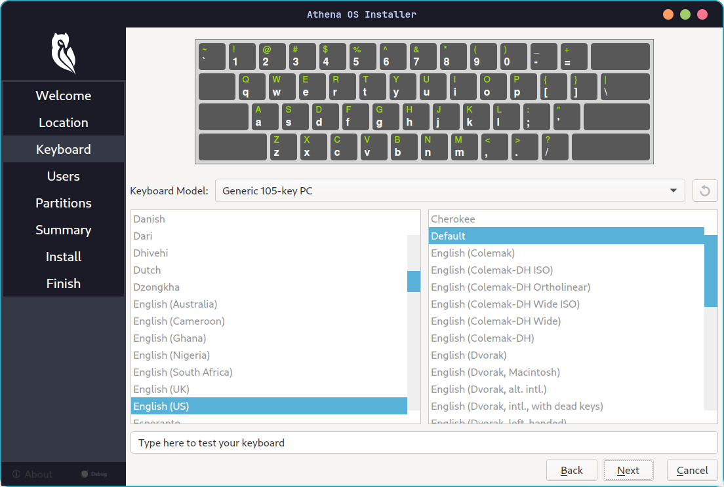Image resolution: width=724 pixels, height=487 pixels.
Task: Click the Next button
Action: (x=628, y=470)
